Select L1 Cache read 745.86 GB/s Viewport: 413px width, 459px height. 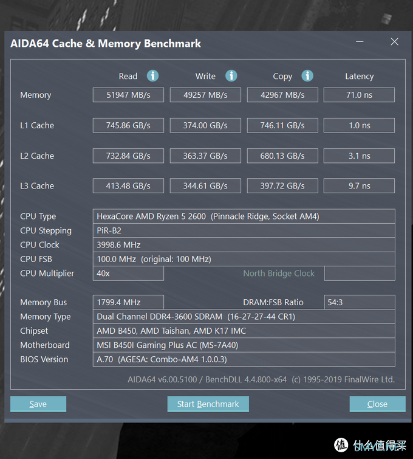[x=128, y=125]
